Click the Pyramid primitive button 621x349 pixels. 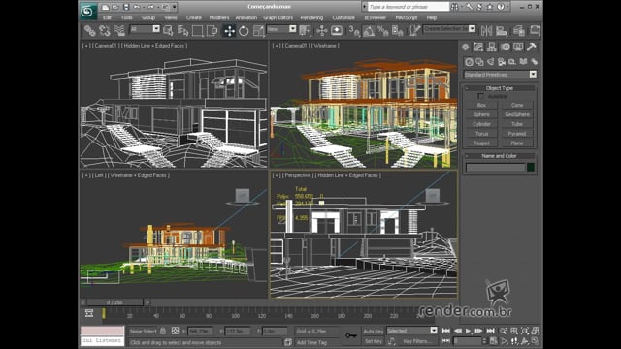(x=517, y=134)
